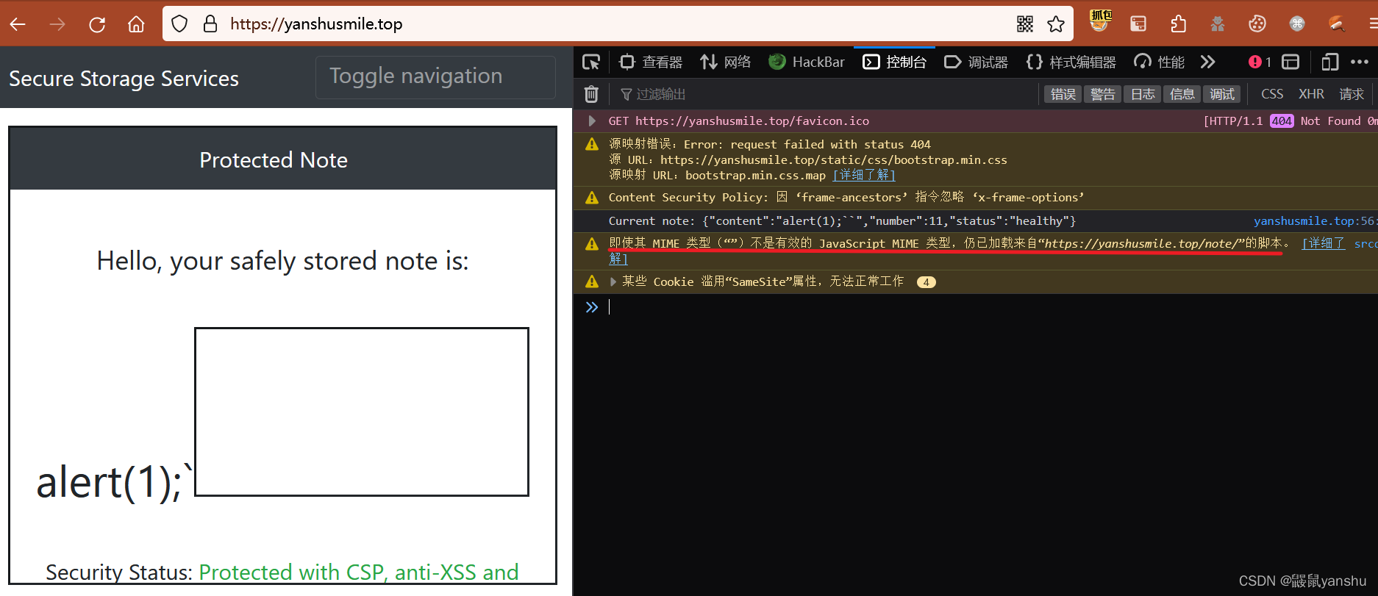Toggle responsive design mode
Screen dimensions: 1378x596
click(x=1329, y=62)
